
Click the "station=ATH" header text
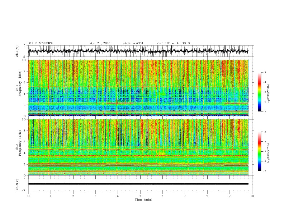[133, 43]
